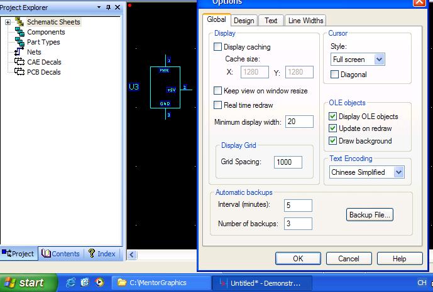Viewport: 433px width, 292px height.
Task: Click the Nets tree icon
Action: click(x=19, y=52)
